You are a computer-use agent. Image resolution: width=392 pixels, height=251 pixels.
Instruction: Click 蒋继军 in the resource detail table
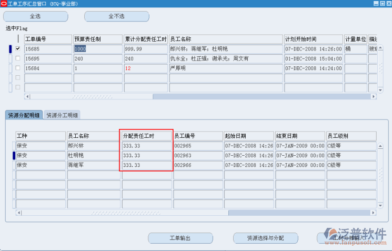point(94,165)
